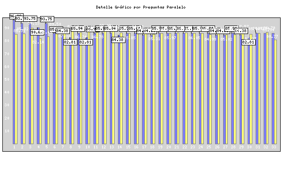Click the y-axis label 10
Viewport: 283px width, 189px height.
(x=7, y=131)
